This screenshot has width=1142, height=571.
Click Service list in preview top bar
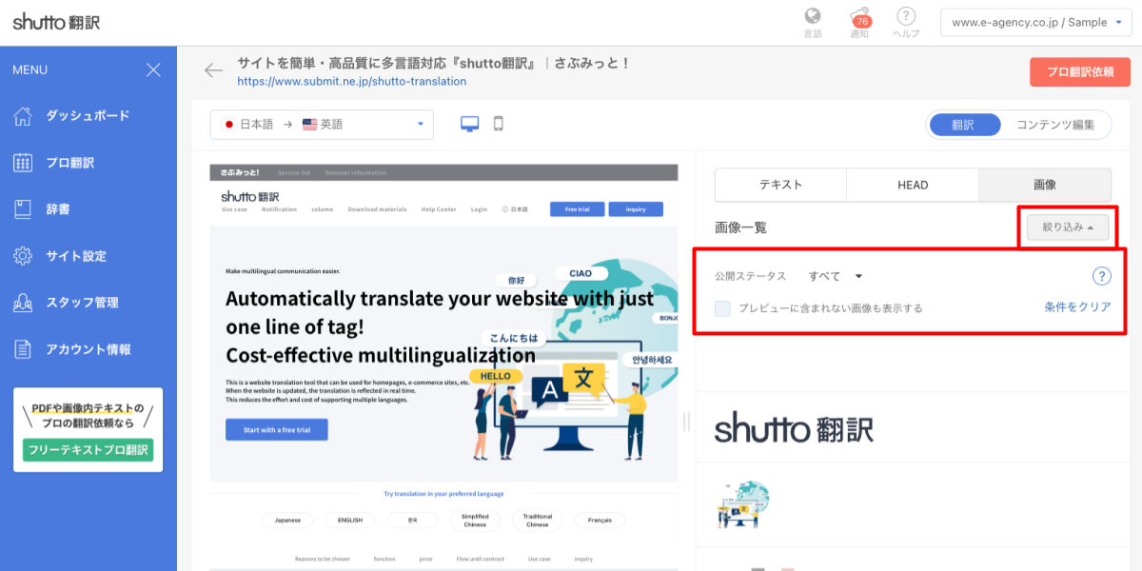pos(294,173)
